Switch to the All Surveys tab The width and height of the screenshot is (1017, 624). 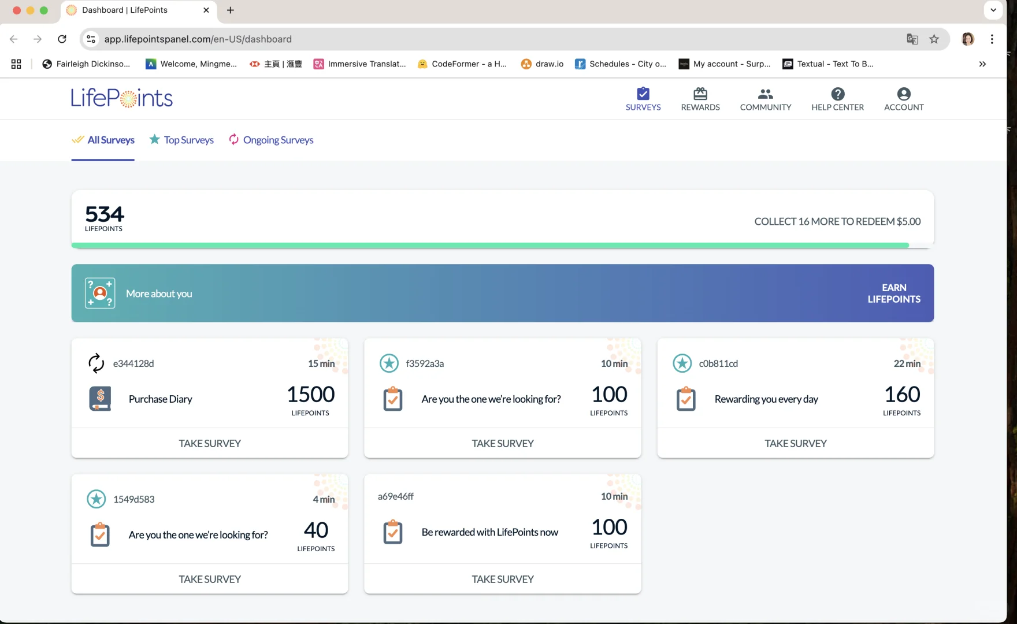pos(103,140)
